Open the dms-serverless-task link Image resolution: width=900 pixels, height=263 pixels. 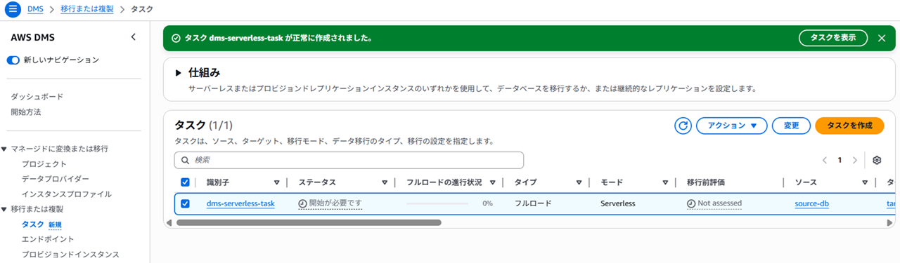[240, 203]
